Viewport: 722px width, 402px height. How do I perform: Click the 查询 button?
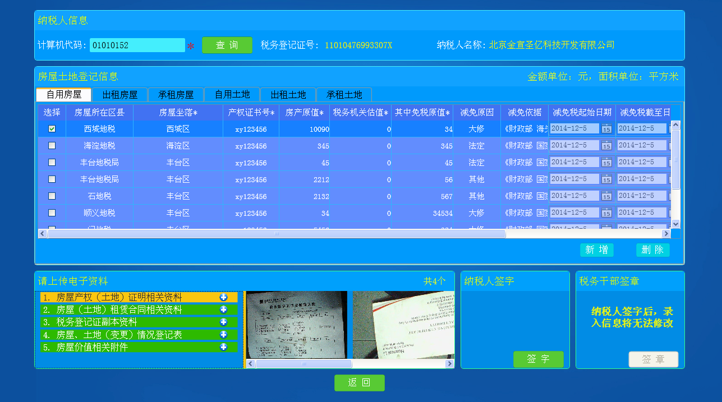(227, 45)
